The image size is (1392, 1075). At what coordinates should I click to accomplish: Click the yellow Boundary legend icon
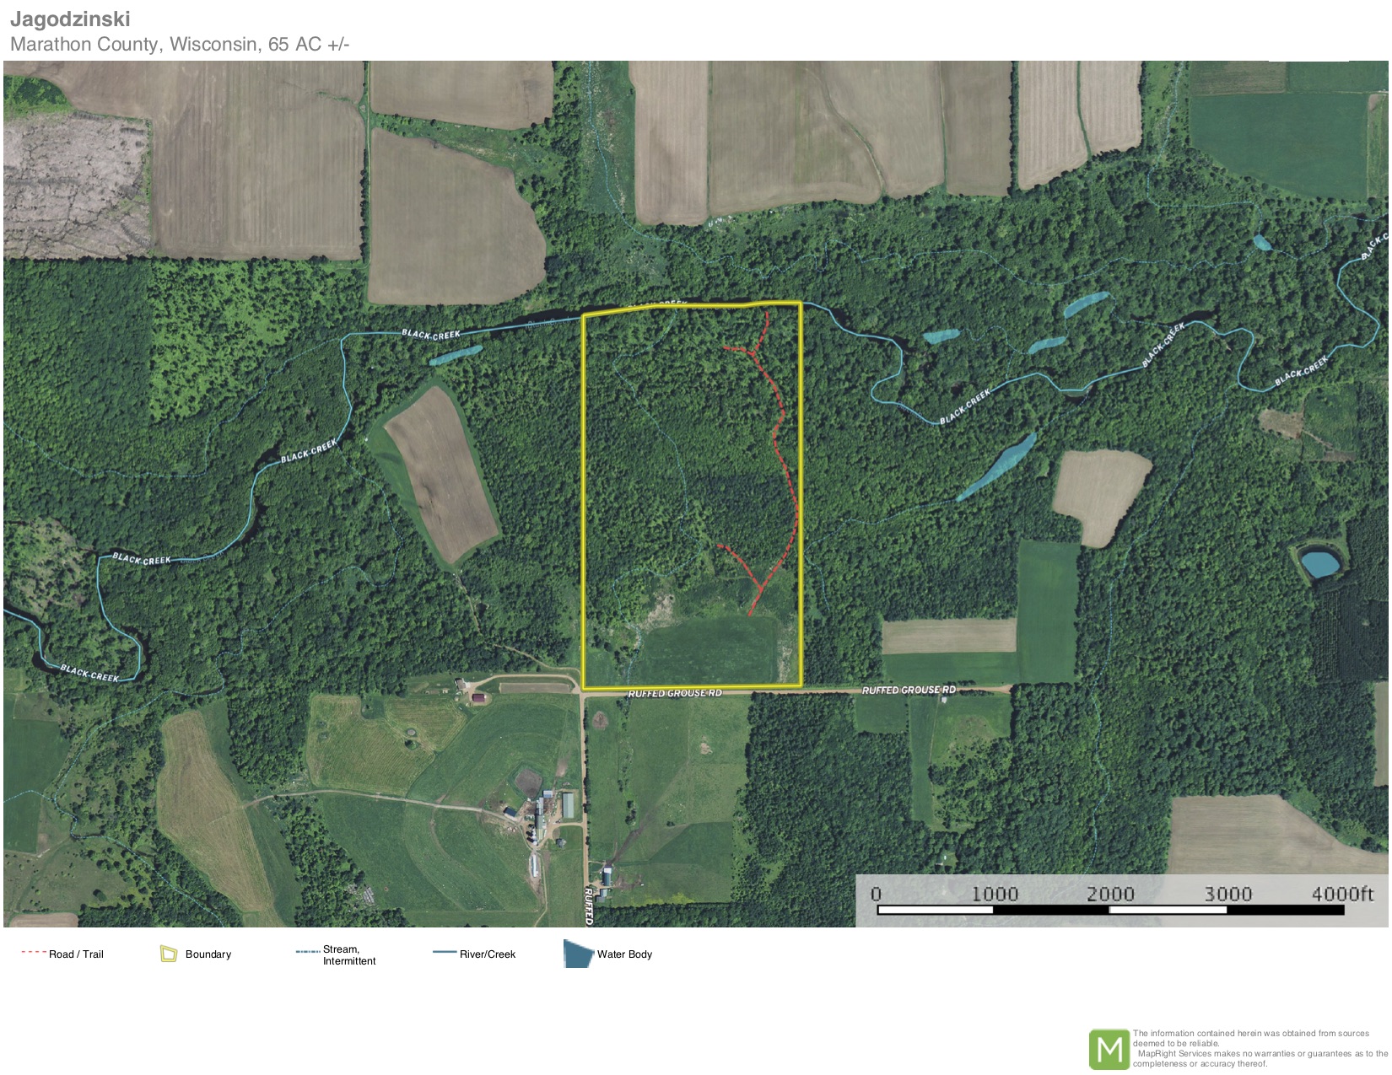tap(169, 954)
